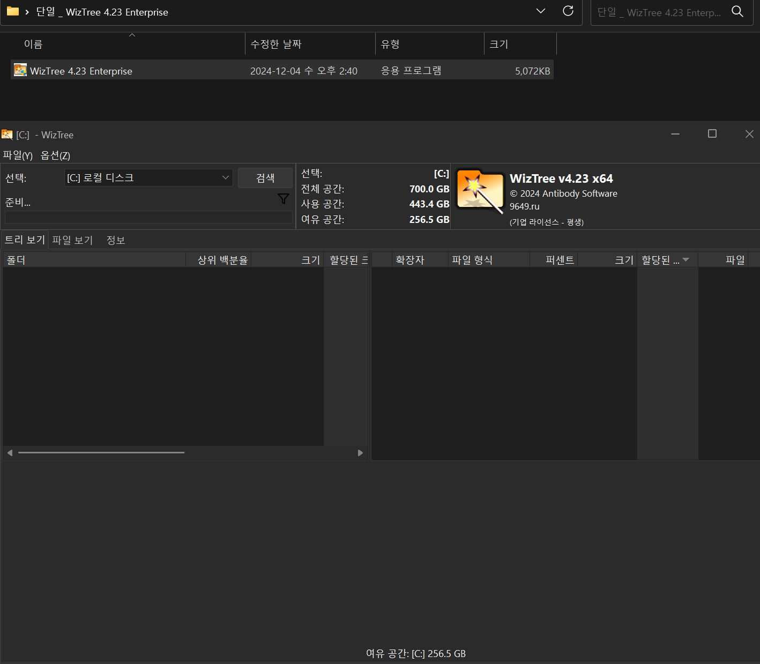The width and height of the screenshot is (760, 664).
Task: Switch to the 정보 tab
Action: pos(116,240)
